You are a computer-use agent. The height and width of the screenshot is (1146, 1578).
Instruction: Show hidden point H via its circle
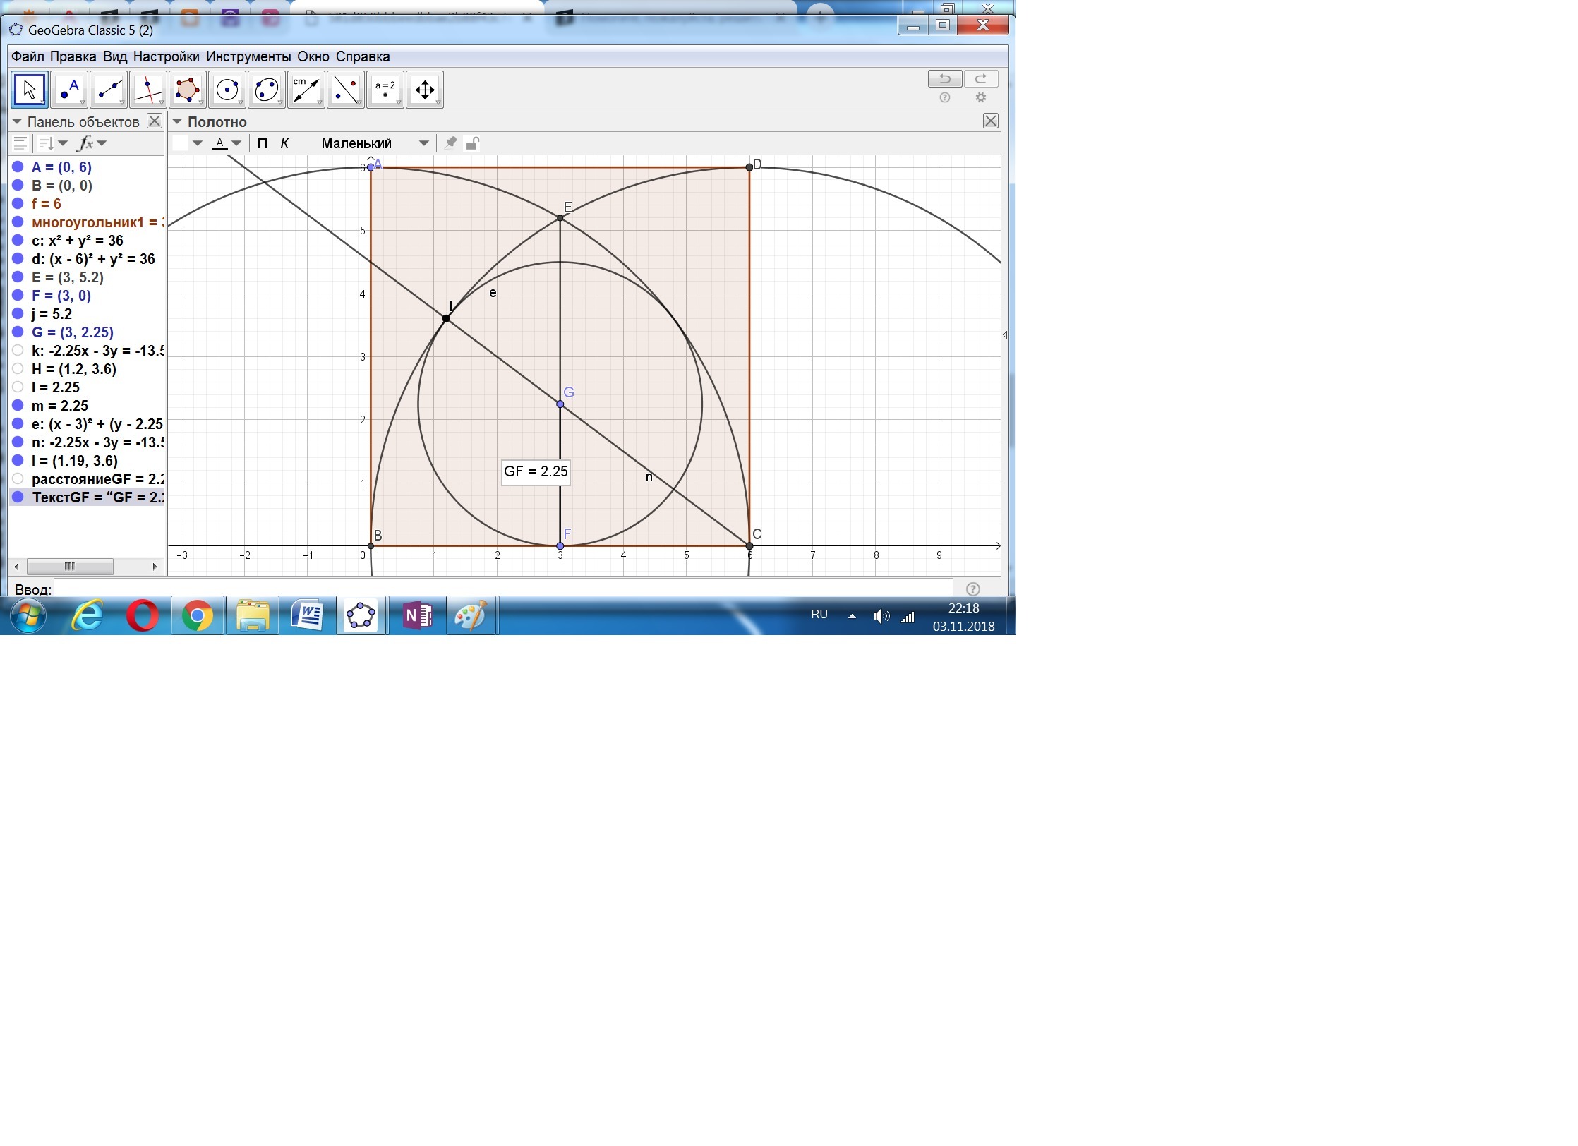coord(18,369)
